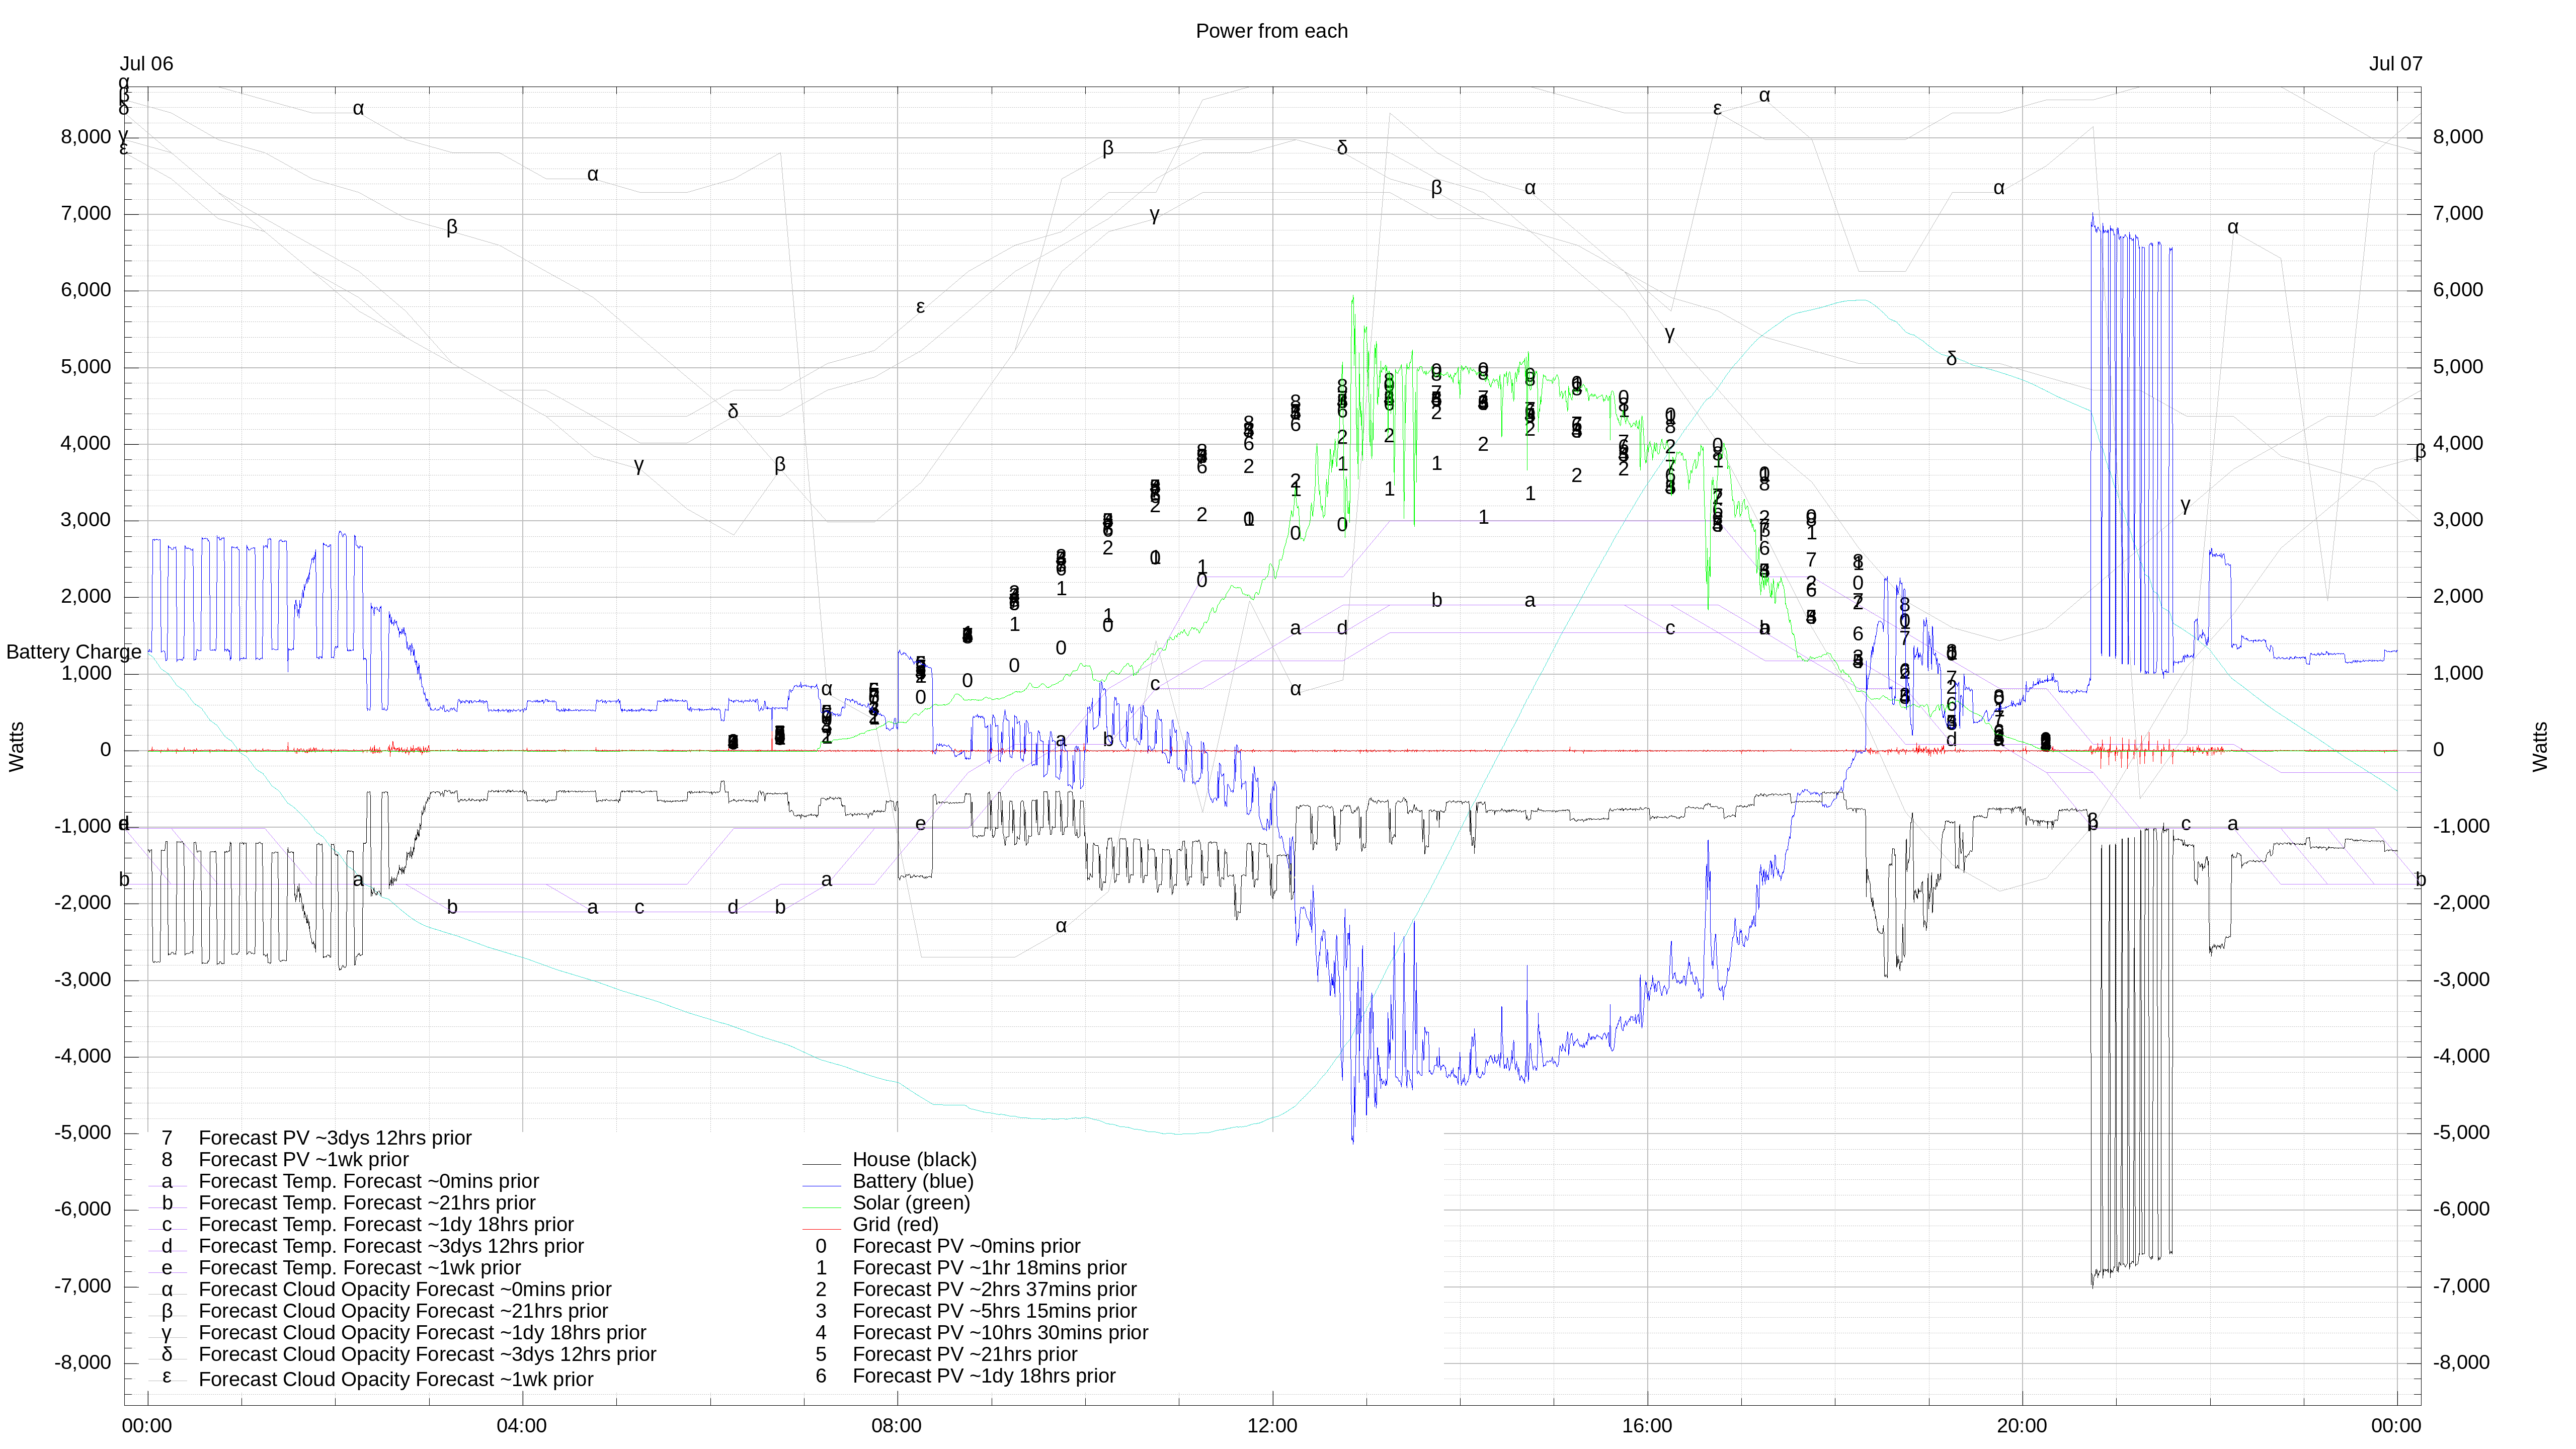Click legend 'Forecast PV ~1wk prior'
This screenshot has height=1449, width=2576.
[304, 1160]
